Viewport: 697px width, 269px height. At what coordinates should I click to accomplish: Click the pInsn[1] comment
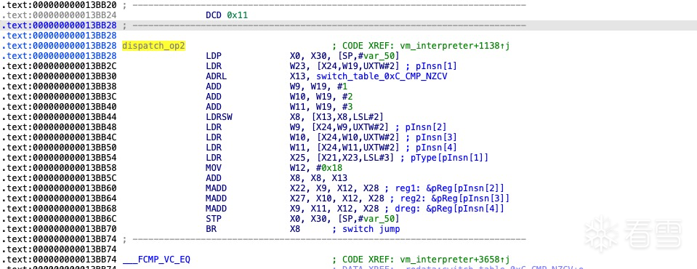pyautogui.click(x=436, y=66)
